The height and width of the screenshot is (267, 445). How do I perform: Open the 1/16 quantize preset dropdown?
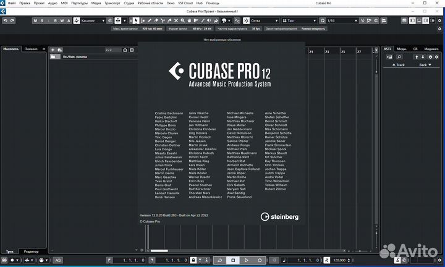[x=342, y=21]
